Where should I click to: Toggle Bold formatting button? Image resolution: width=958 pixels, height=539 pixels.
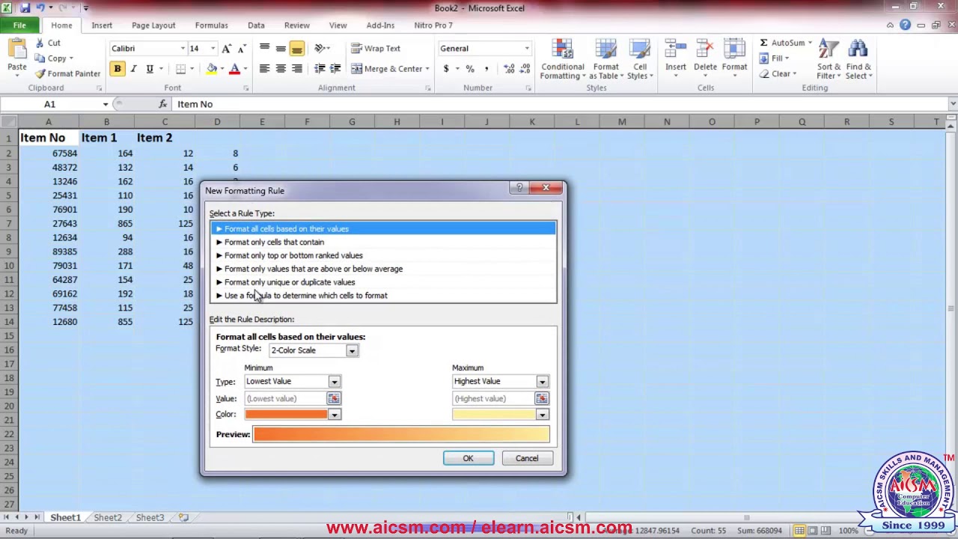pos(118,69)
